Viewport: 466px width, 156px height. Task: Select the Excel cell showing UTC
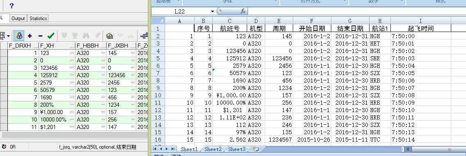(x=380, y=140)
